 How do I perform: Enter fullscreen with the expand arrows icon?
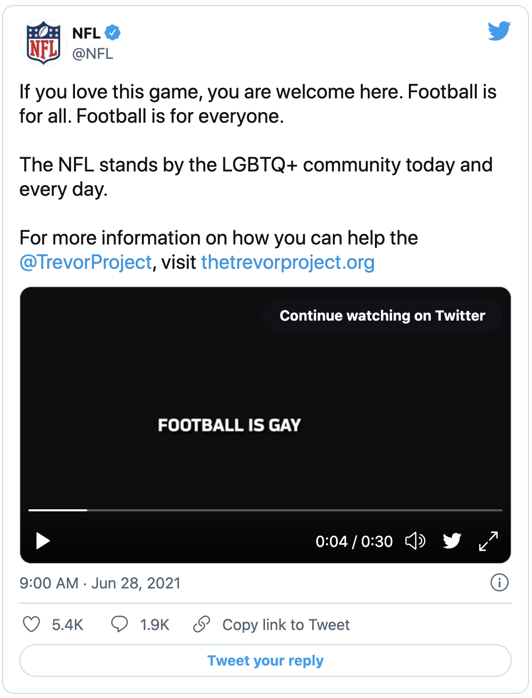488,541
